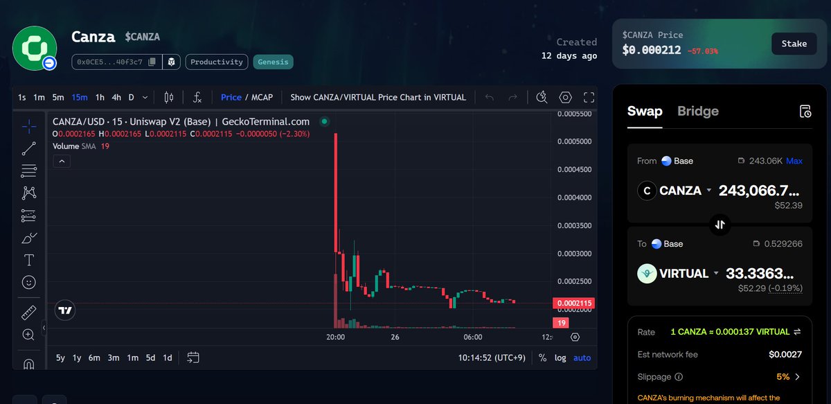Set chart interval to 5m

click(x=58, y=98)
